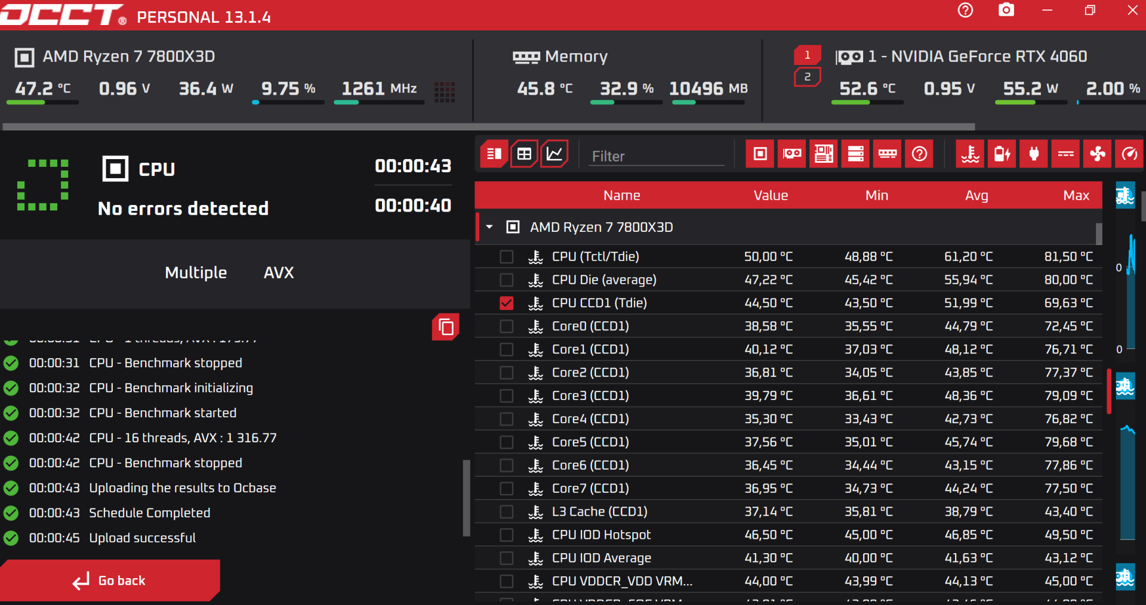Click the Go back button
Image resolution: width=1146 pixels, height=605 pixels.
click(110, 581)
